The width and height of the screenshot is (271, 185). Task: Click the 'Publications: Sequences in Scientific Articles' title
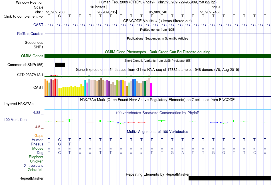click(157, 38)
